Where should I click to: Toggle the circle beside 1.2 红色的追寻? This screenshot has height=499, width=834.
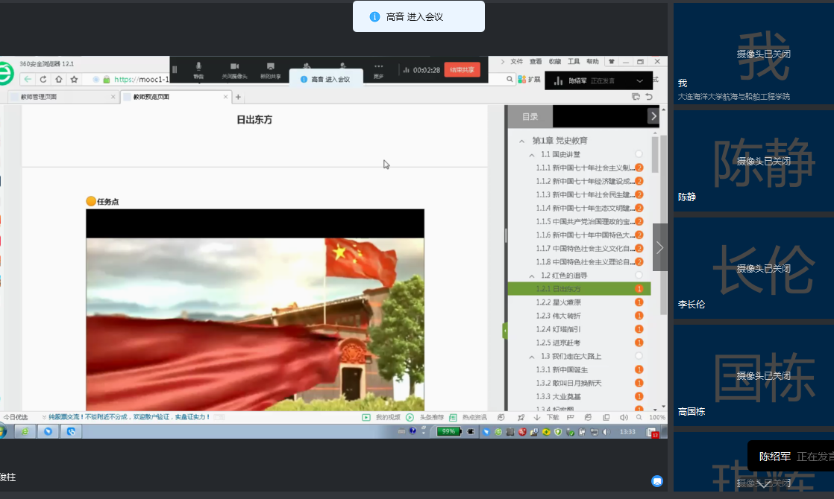(639, 276)
